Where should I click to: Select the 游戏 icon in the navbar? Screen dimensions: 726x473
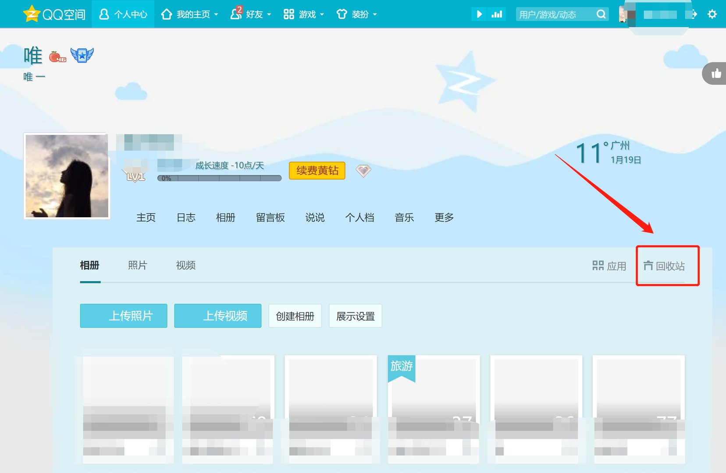(x=288, y=14)
